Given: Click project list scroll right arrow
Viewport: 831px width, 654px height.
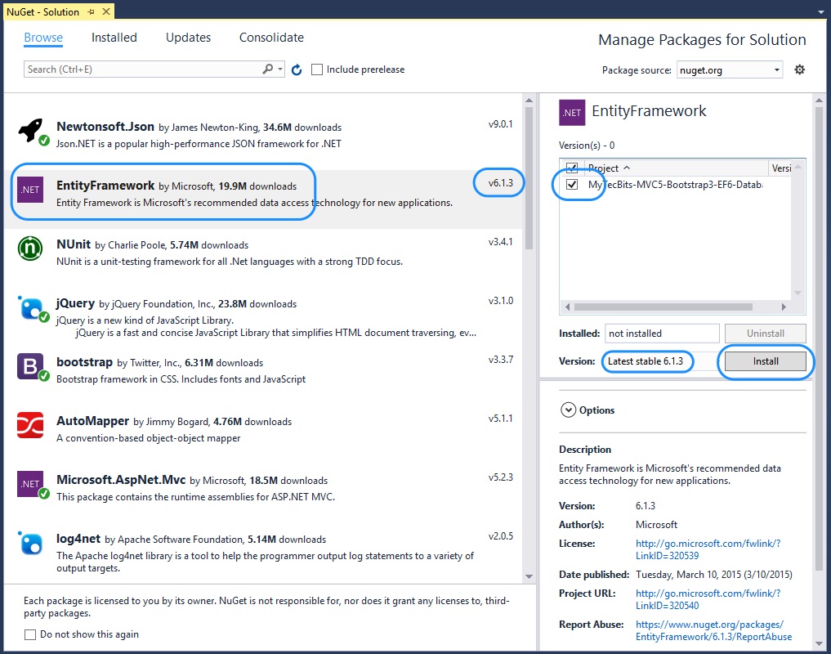Looking at the screenshot, I should pos(784,307).
